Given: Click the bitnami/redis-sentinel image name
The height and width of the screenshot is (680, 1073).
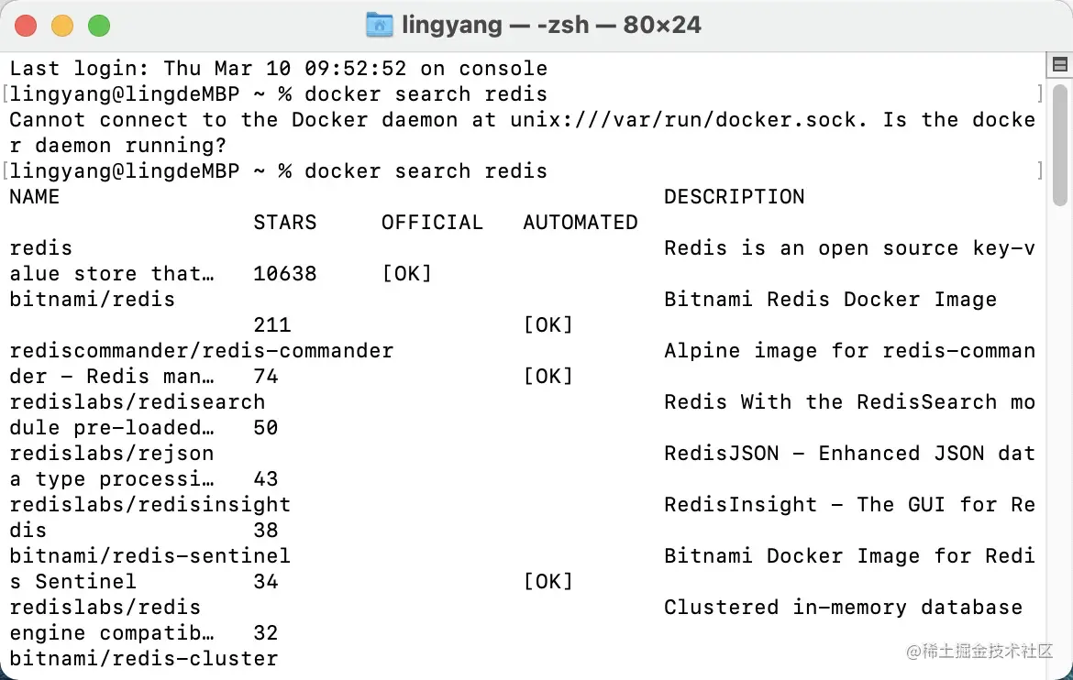Looking at the screenshot, I should (149, 556).
